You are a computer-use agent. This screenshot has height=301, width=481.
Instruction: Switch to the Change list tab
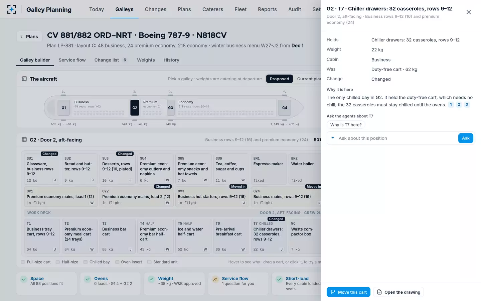111,60
